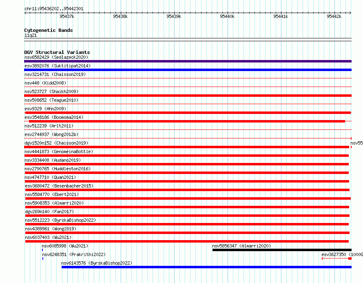The height and width of the screenshot is (283, 363).
Task: Open the nsv3214731 (Chaisson2019) variant
Action: click(x=55, y=74)
